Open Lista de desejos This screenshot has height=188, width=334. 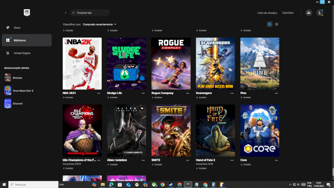(x=267, y=13)
